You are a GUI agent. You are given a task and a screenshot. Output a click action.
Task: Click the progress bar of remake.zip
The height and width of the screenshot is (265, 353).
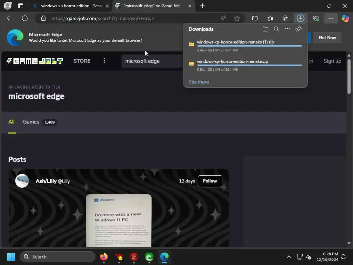tap(250, 65)
